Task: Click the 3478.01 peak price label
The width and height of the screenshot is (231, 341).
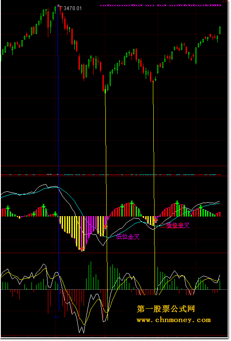Action: coord(73,8)
